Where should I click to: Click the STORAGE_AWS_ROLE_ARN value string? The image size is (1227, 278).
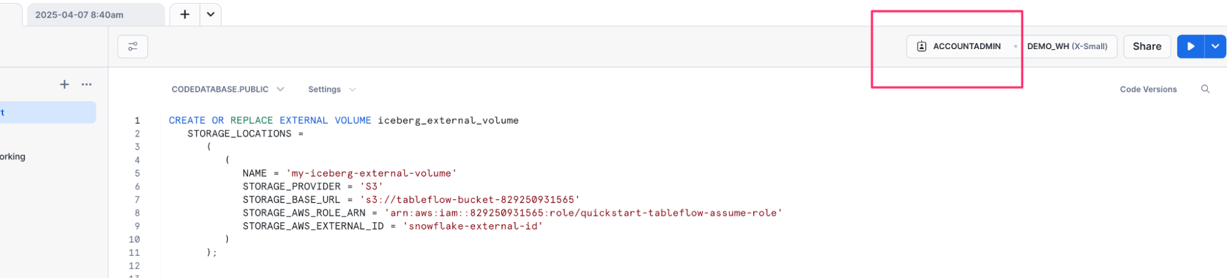click(583, 213)
